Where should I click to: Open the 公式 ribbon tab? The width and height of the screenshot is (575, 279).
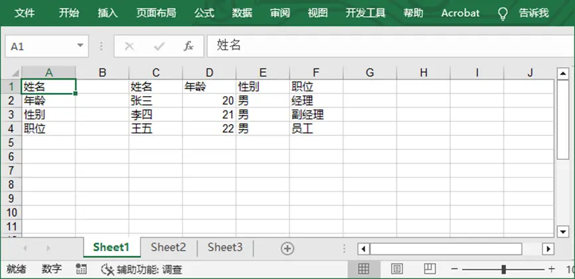pos(205,13)
